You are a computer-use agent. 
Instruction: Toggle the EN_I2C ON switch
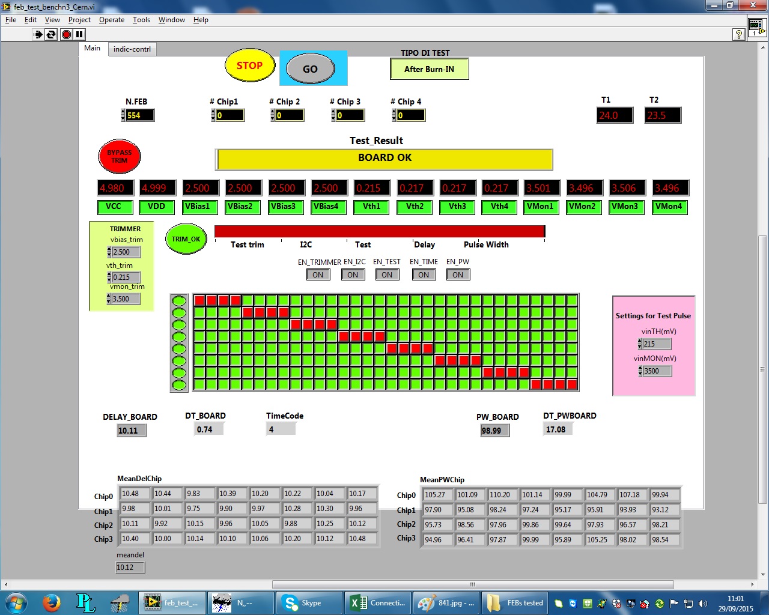pyautogui.click(x=353, y=275)
